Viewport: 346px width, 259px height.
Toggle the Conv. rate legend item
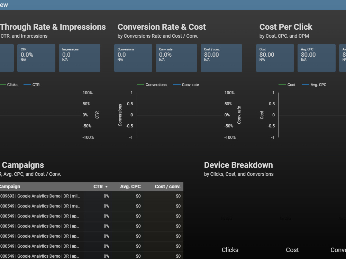click(186, 85)
